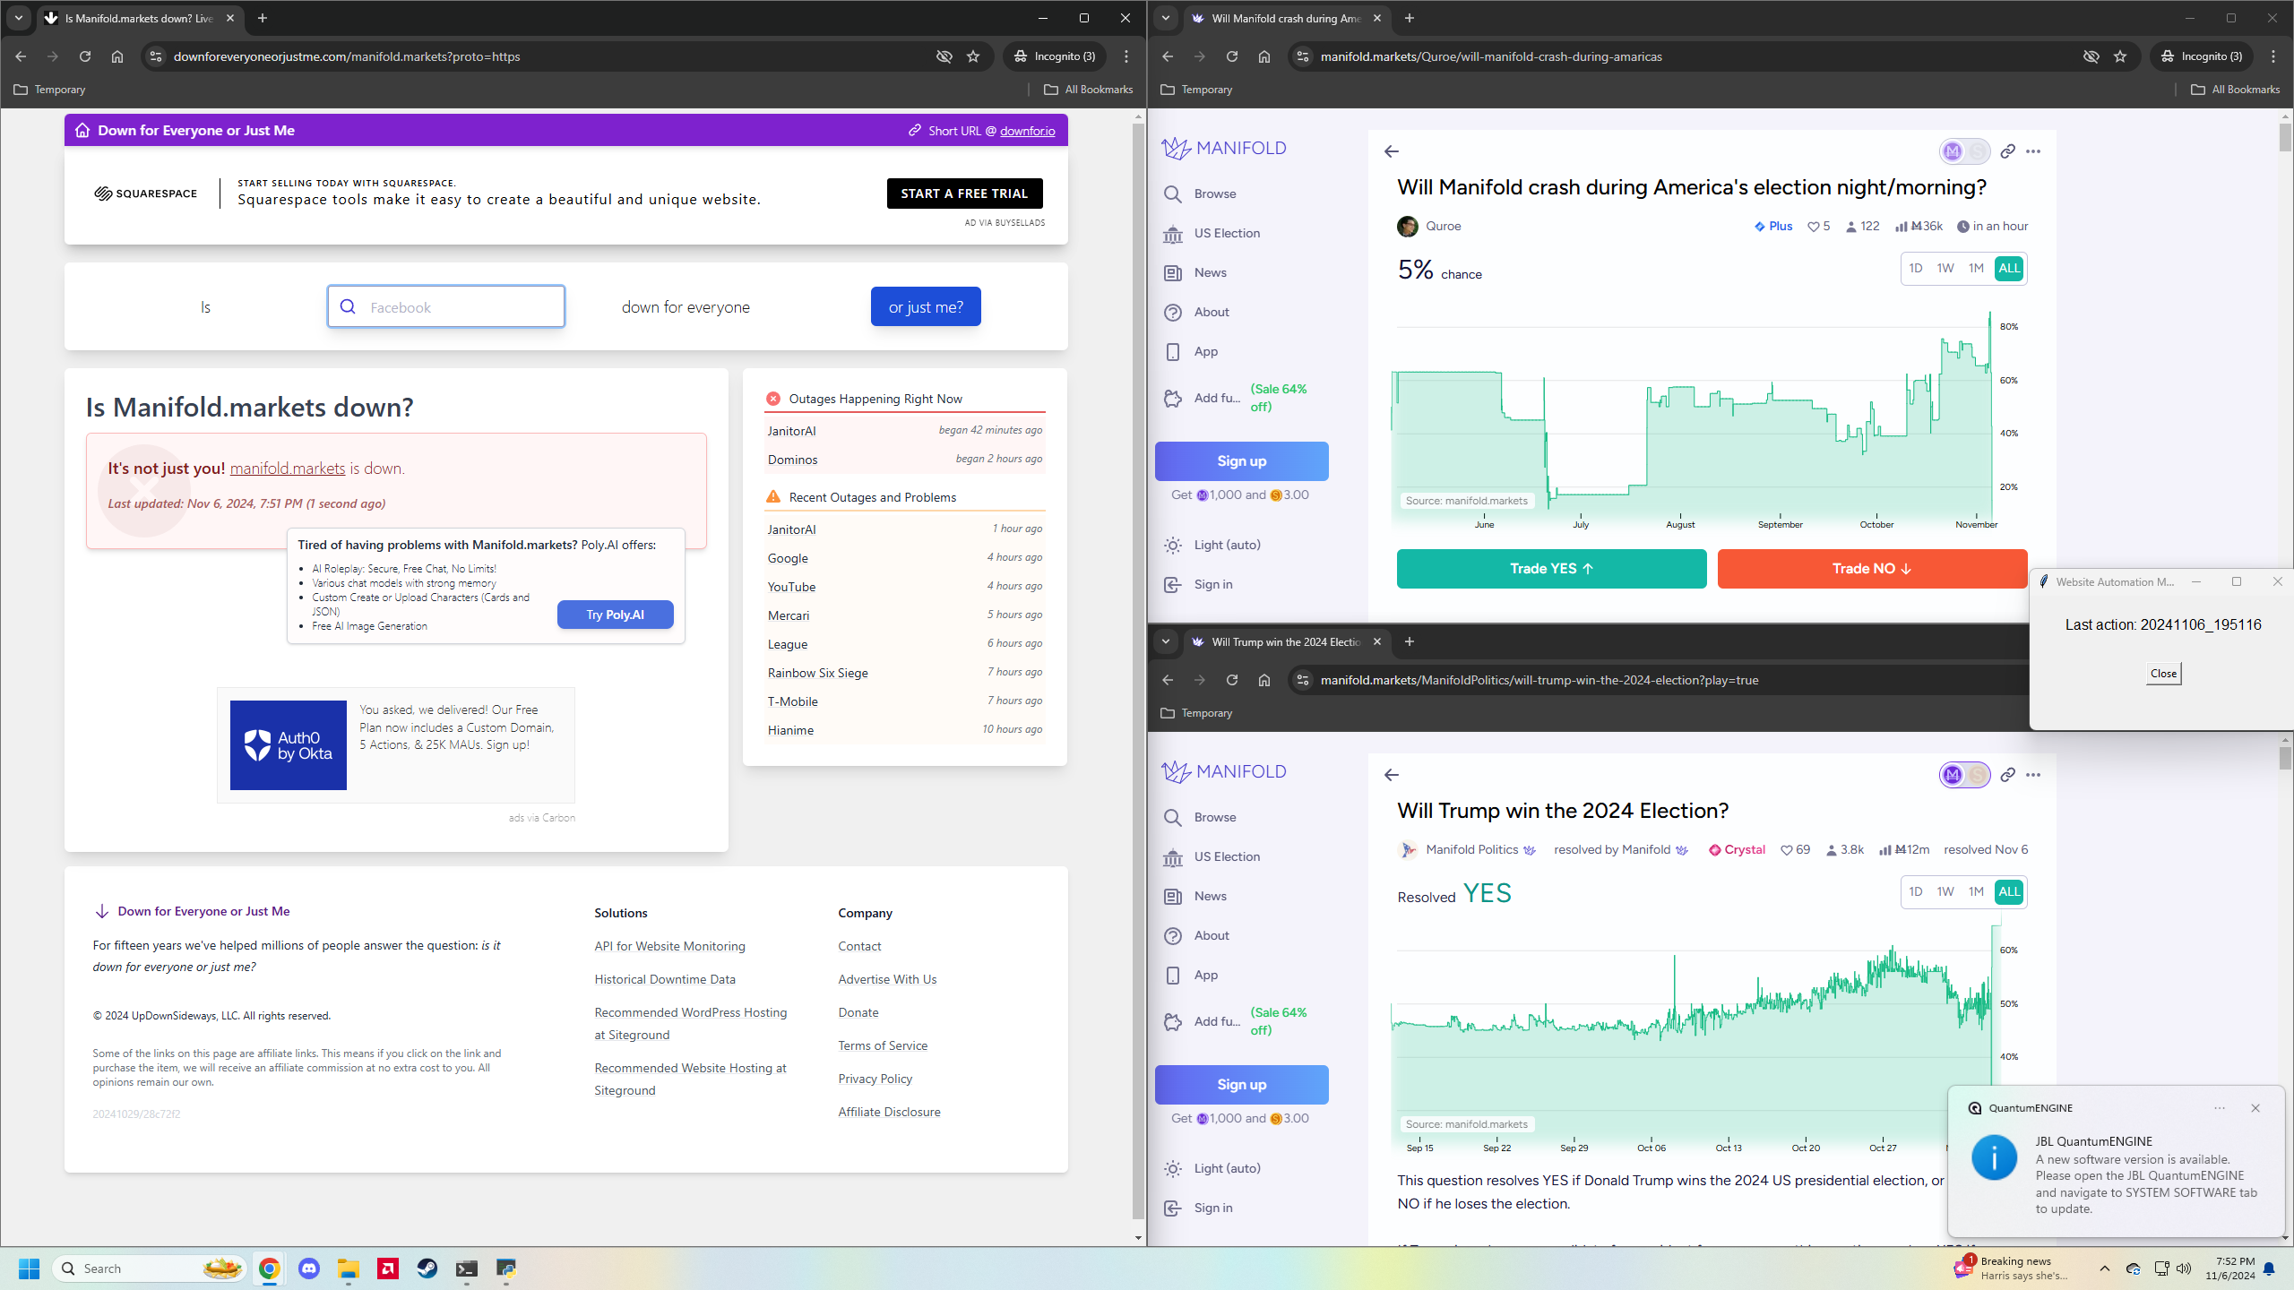Image resolution: width=2294 pixels, height=1290 pixels.
Task: Copy link icon on Will Trump win market
Action: point(2007,775)
